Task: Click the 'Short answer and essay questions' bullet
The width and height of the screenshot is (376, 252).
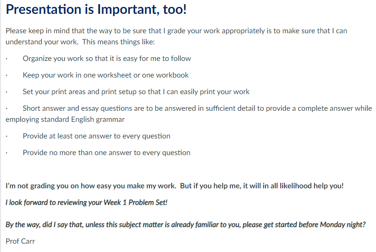Action: click(x=189, y=114)
